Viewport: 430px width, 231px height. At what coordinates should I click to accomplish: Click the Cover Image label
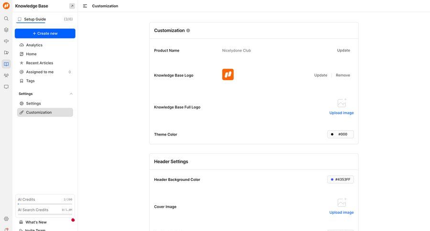(x=165, y=207)
